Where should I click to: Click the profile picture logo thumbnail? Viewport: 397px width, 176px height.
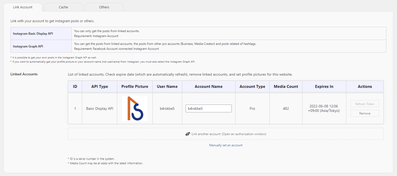pos(135,108)
